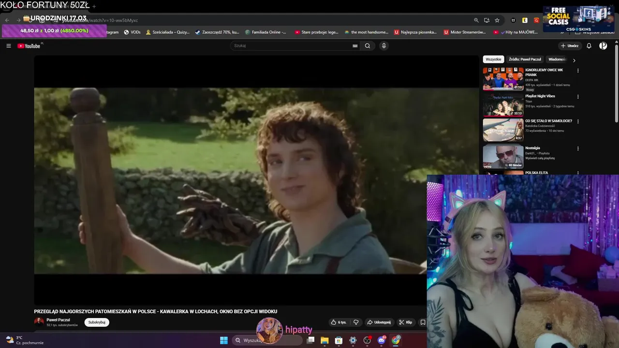Subscribe with the Subskrybuj button
Screen dimensions: 619x348
(x=97, y=322)
